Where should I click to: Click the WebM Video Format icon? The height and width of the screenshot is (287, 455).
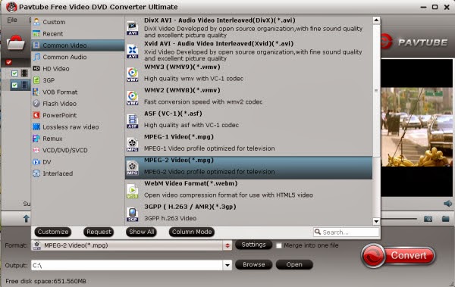click(x=132, y=191)
